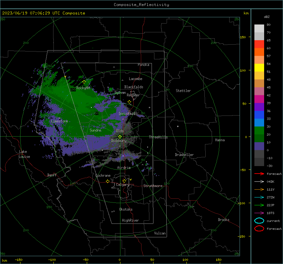Select the Innisfail city label

click(127, 114)
